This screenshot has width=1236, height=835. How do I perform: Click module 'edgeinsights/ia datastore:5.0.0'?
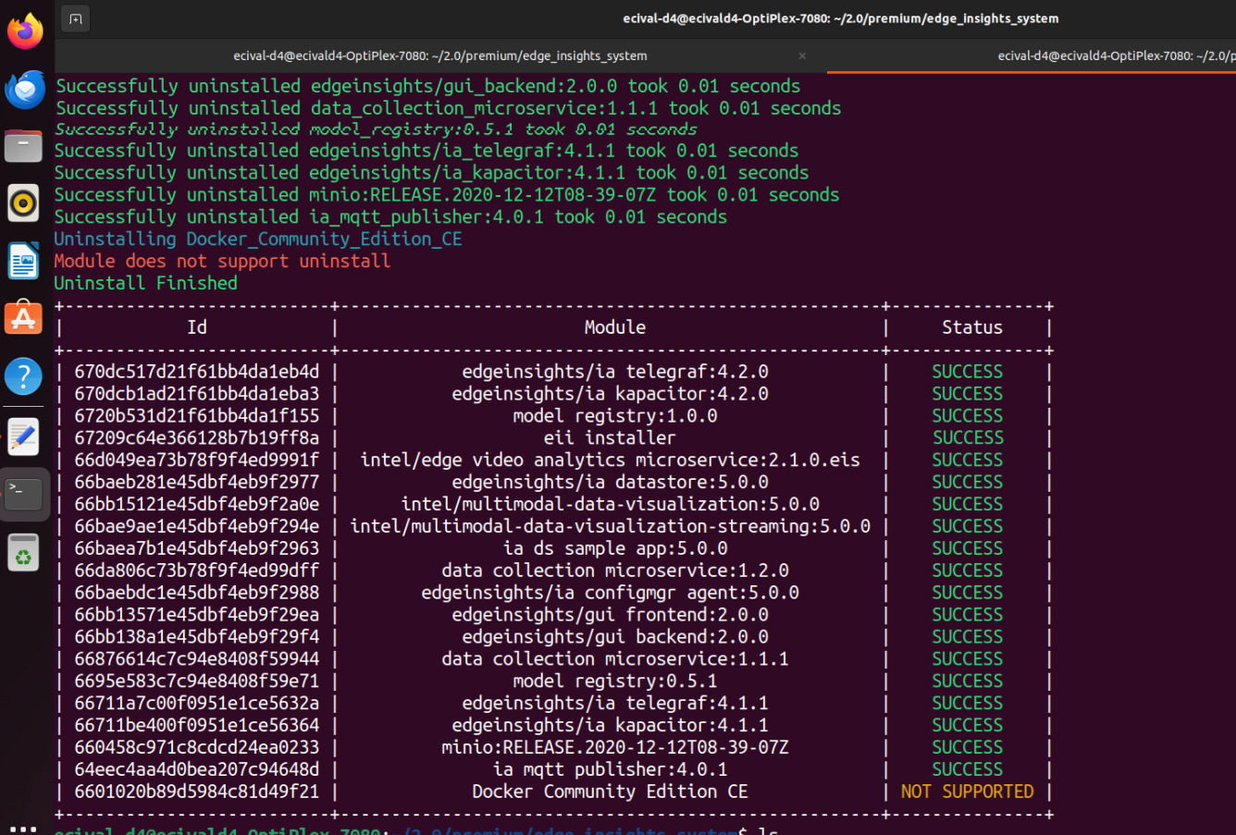point(610,483)
